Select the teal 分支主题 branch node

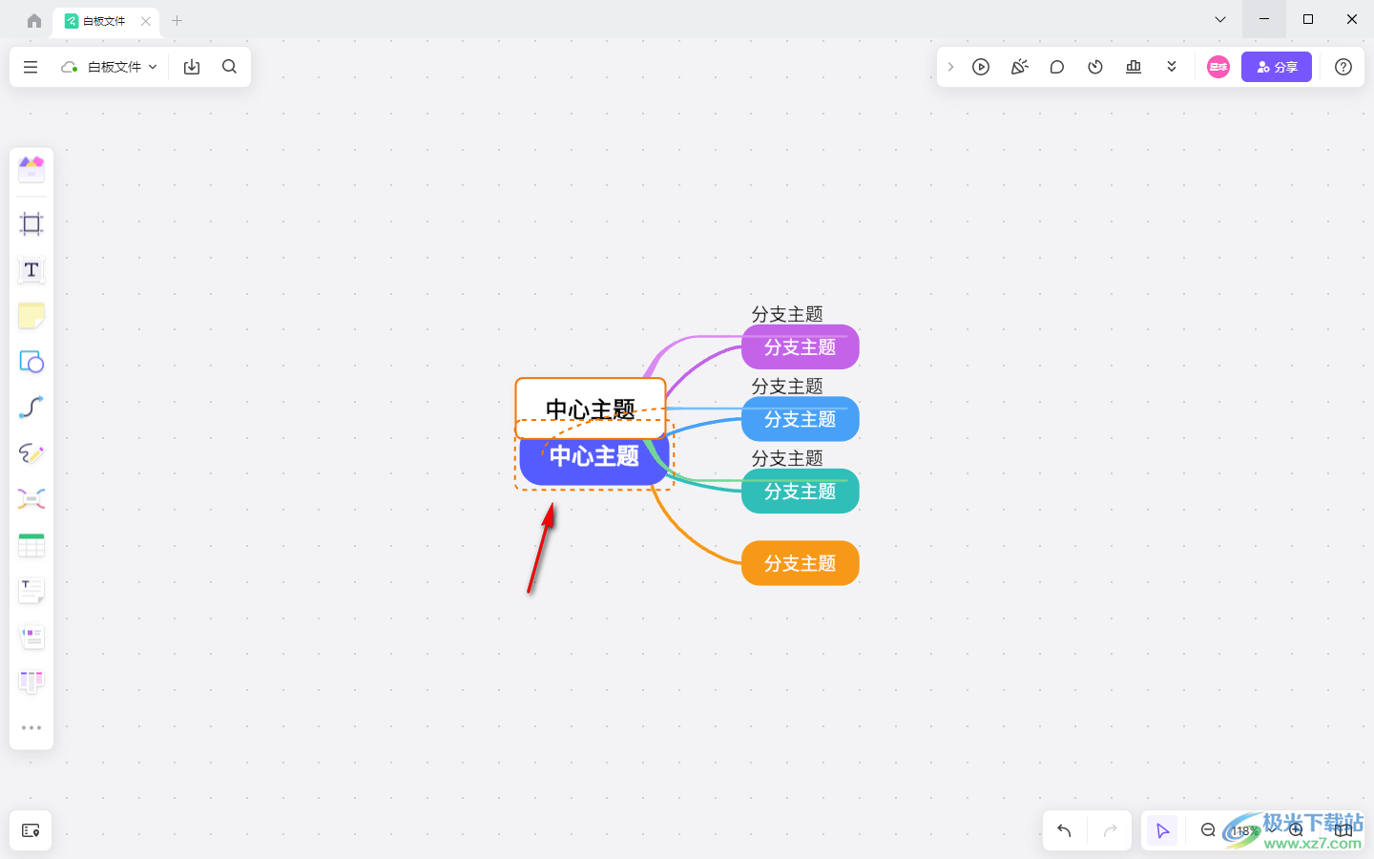[801, 492]
